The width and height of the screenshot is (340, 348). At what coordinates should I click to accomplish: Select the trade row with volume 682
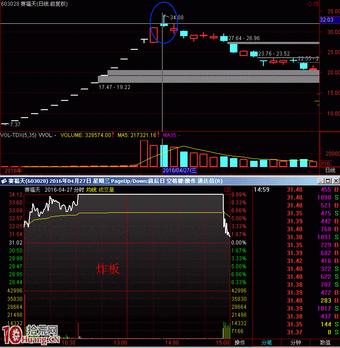click(x=296, y=253)
